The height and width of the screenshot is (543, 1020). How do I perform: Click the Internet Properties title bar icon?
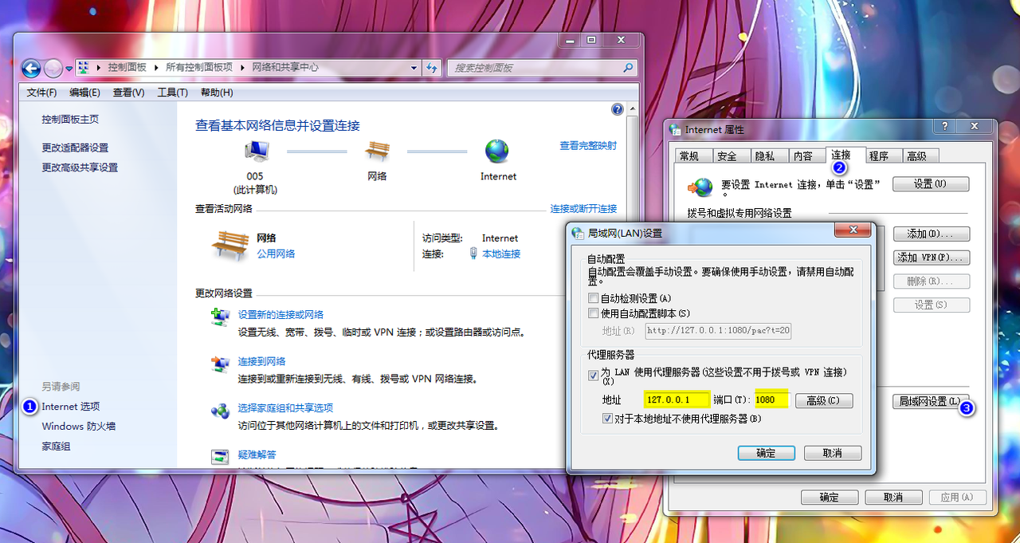(x=676, y=129)
